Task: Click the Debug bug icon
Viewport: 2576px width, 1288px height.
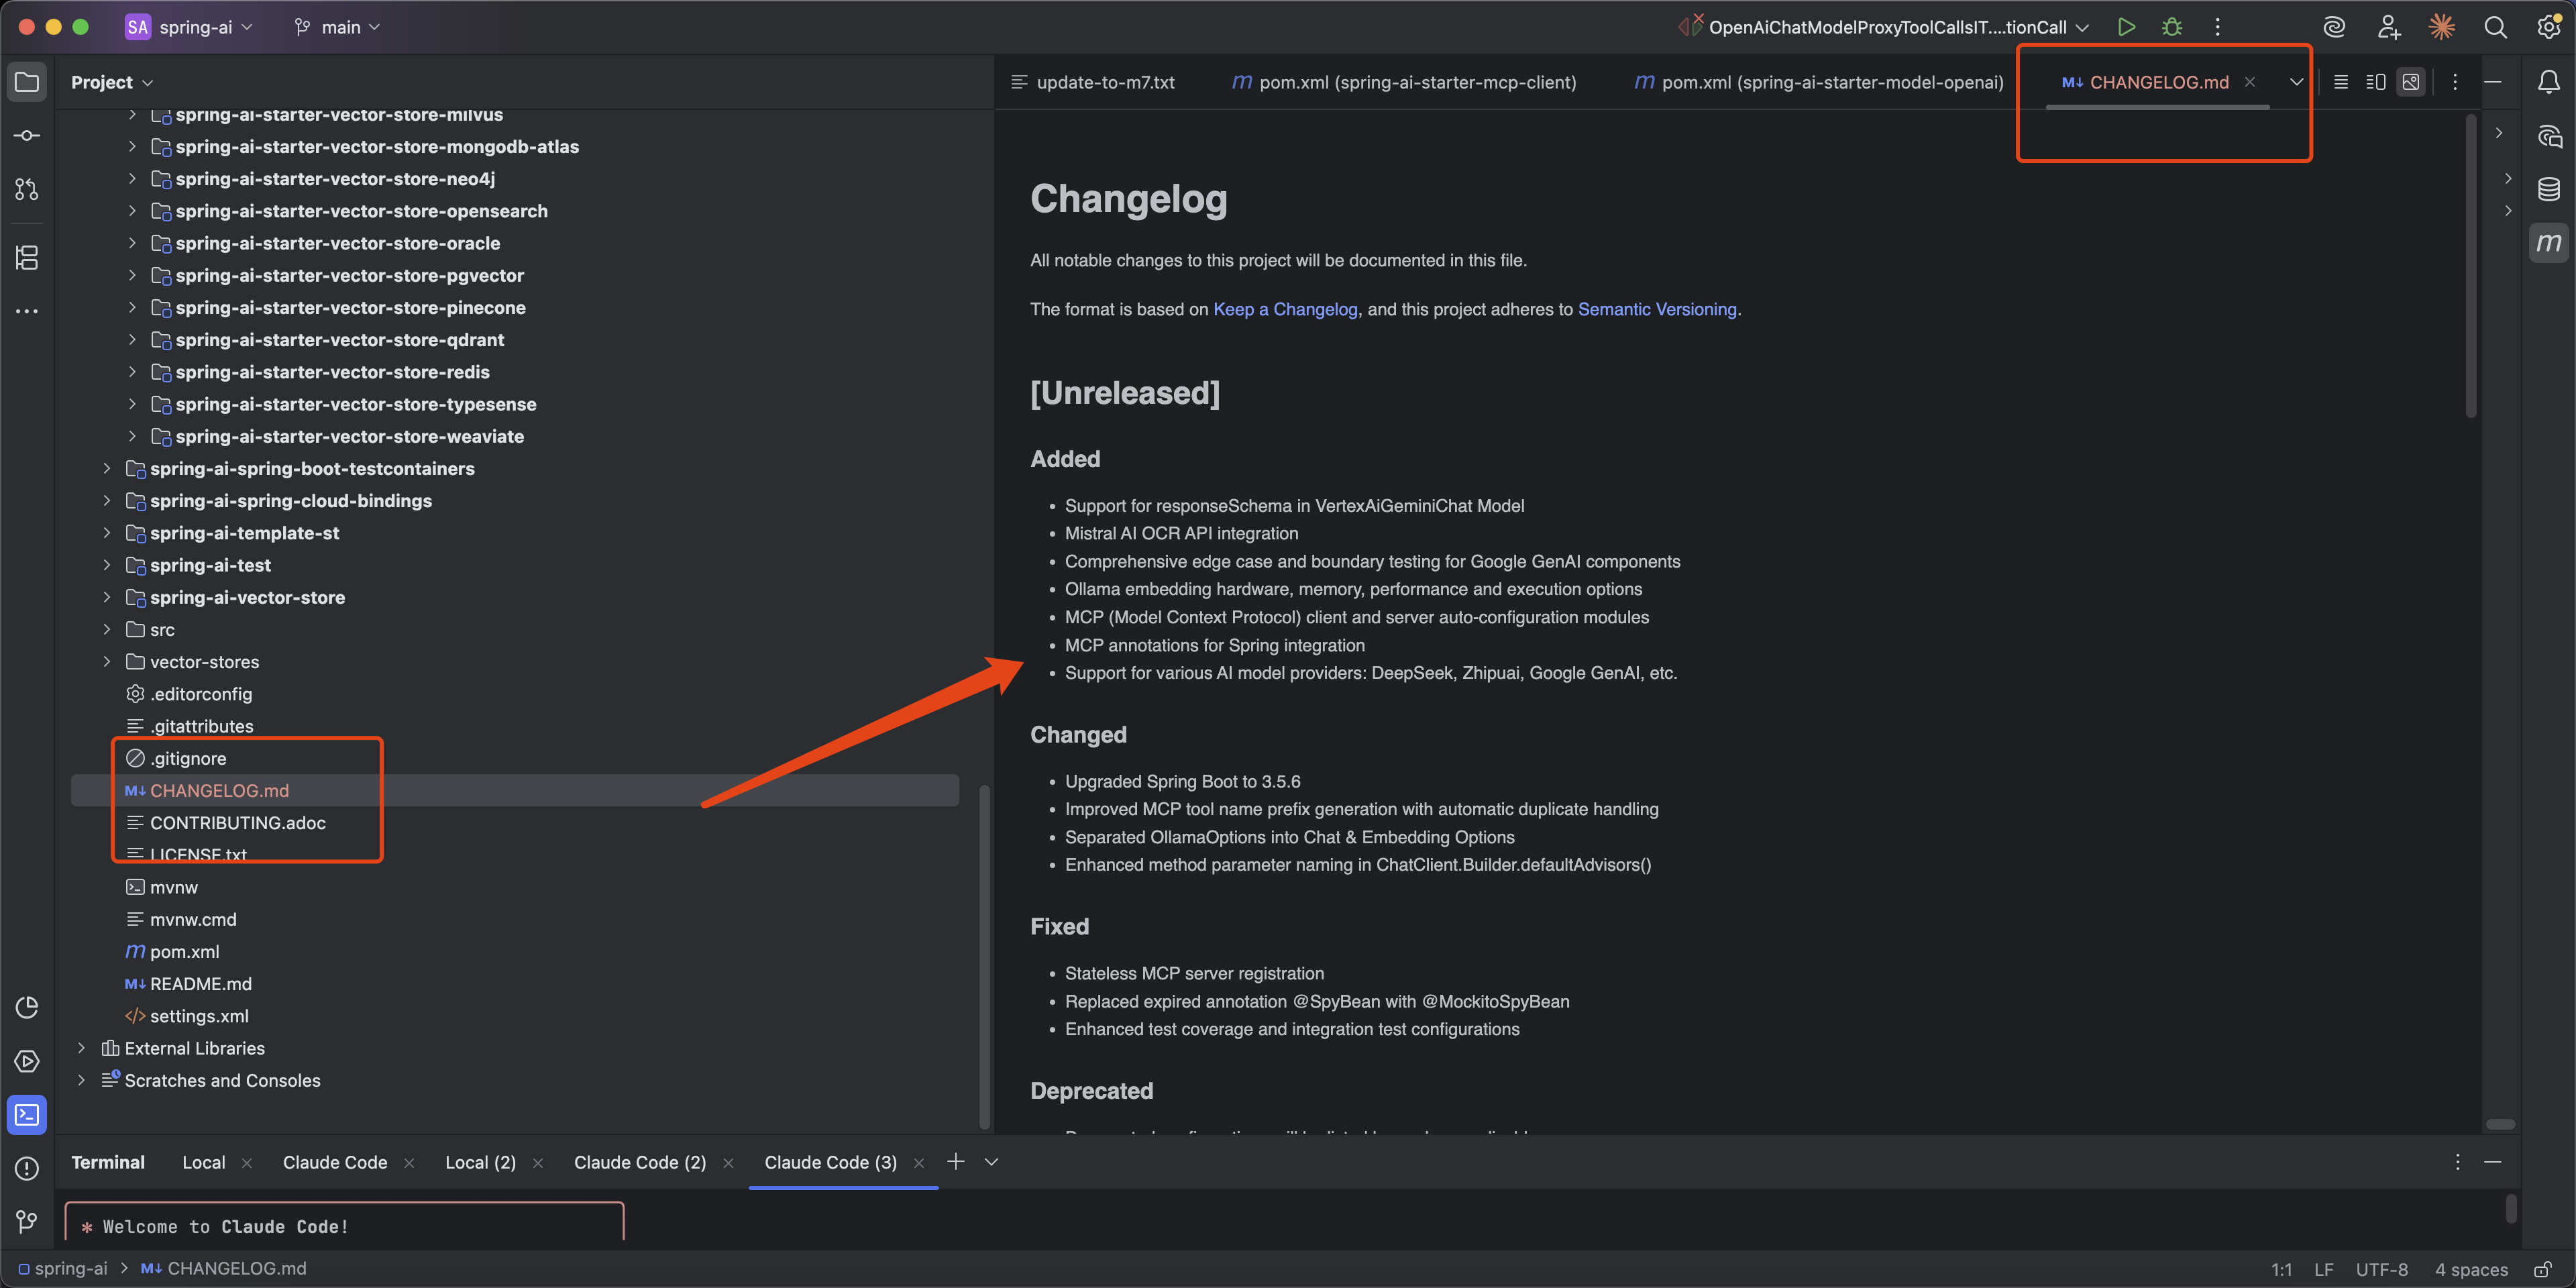Action: click(x=2172, y=27)
